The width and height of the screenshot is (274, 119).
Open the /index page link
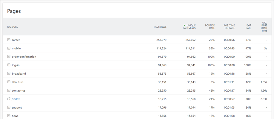coord(16,99)
